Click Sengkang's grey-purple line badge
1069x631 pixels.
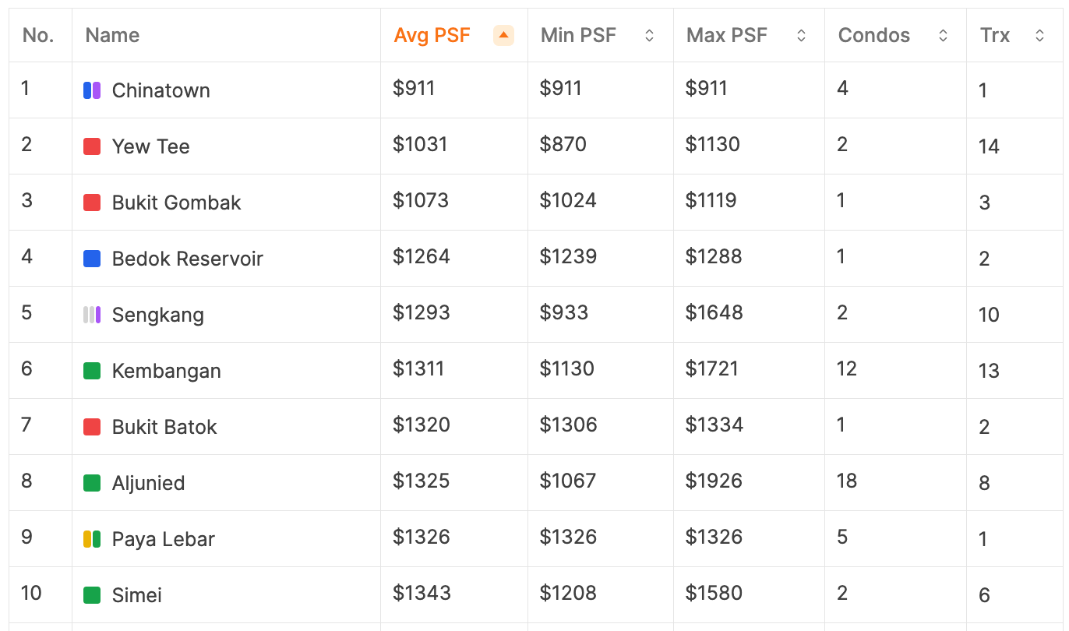[x=92, y=315]
